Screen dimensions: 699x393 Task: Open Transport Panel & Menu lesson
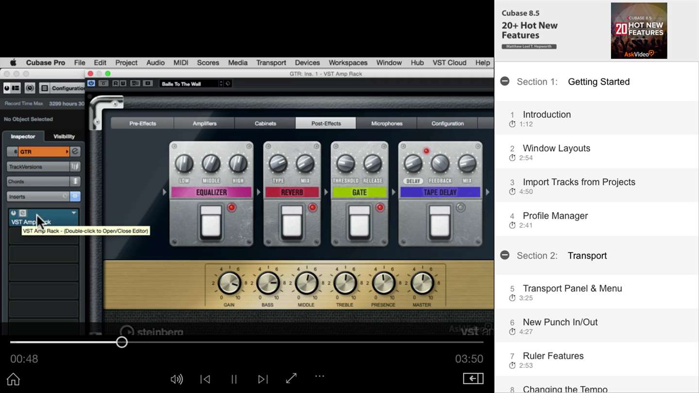point(597,292)
